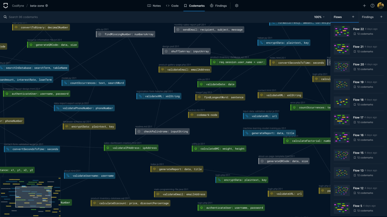The width and height of the screenshot is (387, 217).
Task: Click the user profile avatar
Action: [x=380, y=6]
